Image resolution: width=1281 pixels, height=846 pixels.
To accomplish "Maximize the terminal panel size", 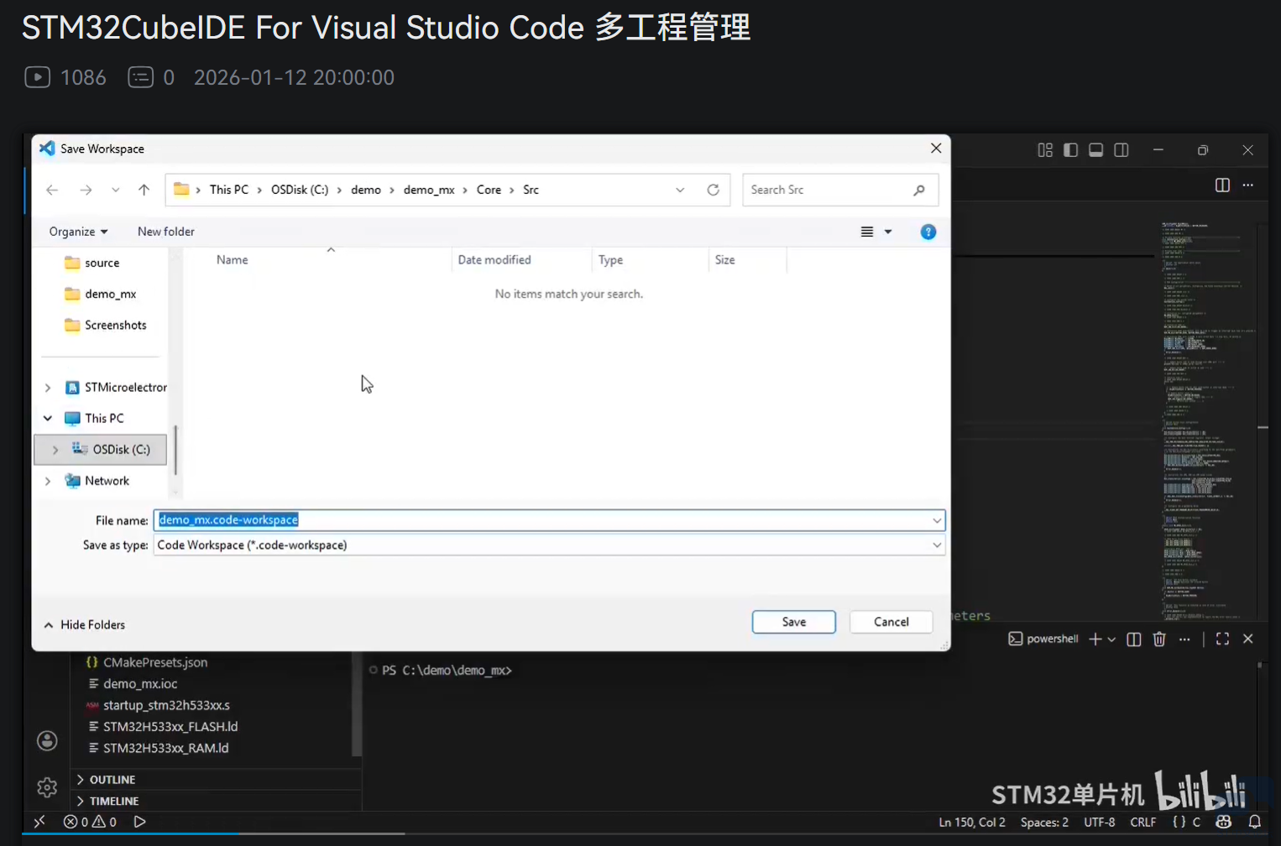I will click(x=1222, y=639).
